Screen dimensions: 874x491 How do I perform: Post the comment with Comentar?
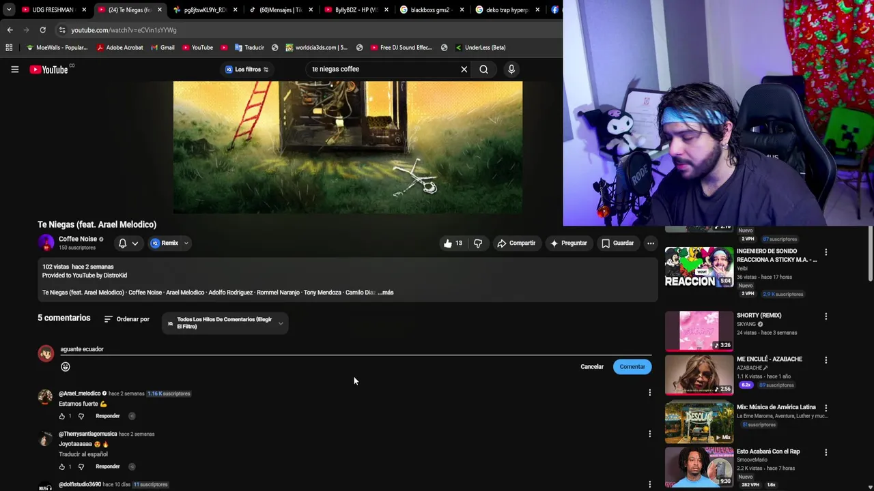632,367
